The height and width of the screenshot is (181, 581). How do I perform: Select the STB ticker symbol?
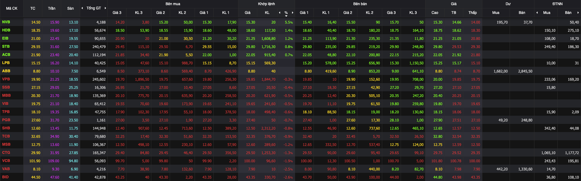click(x=6, y=47)
